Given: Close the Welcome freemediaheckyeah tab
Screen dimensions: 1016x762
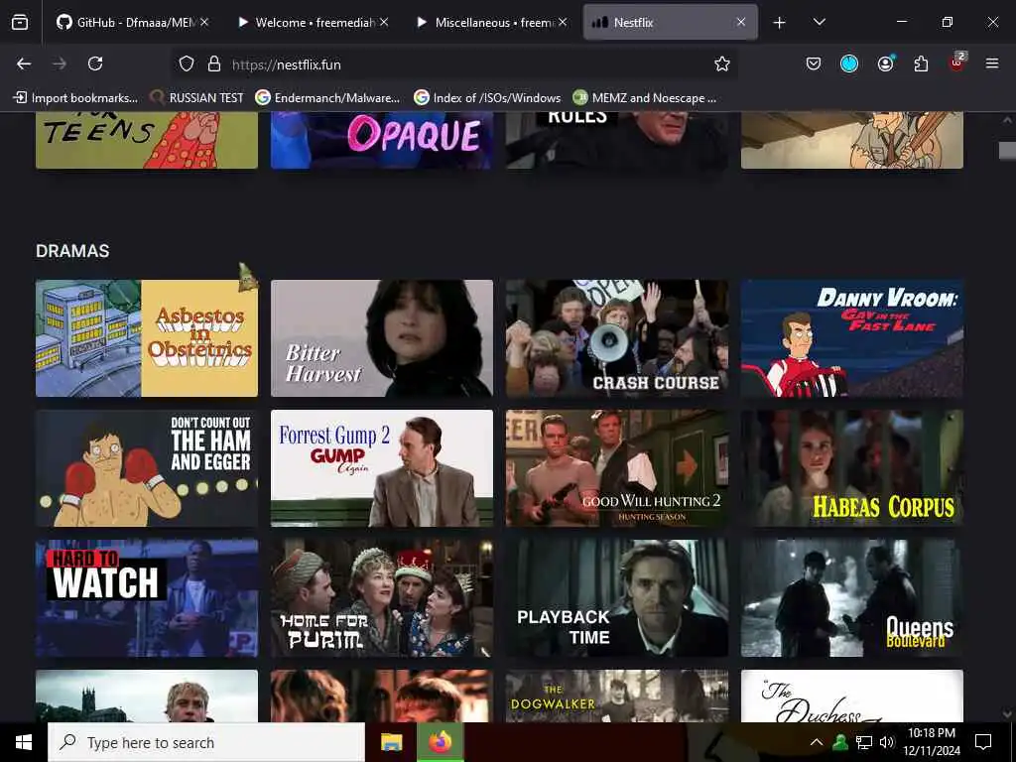Looking at the screenshot, I should coord(384,22).
